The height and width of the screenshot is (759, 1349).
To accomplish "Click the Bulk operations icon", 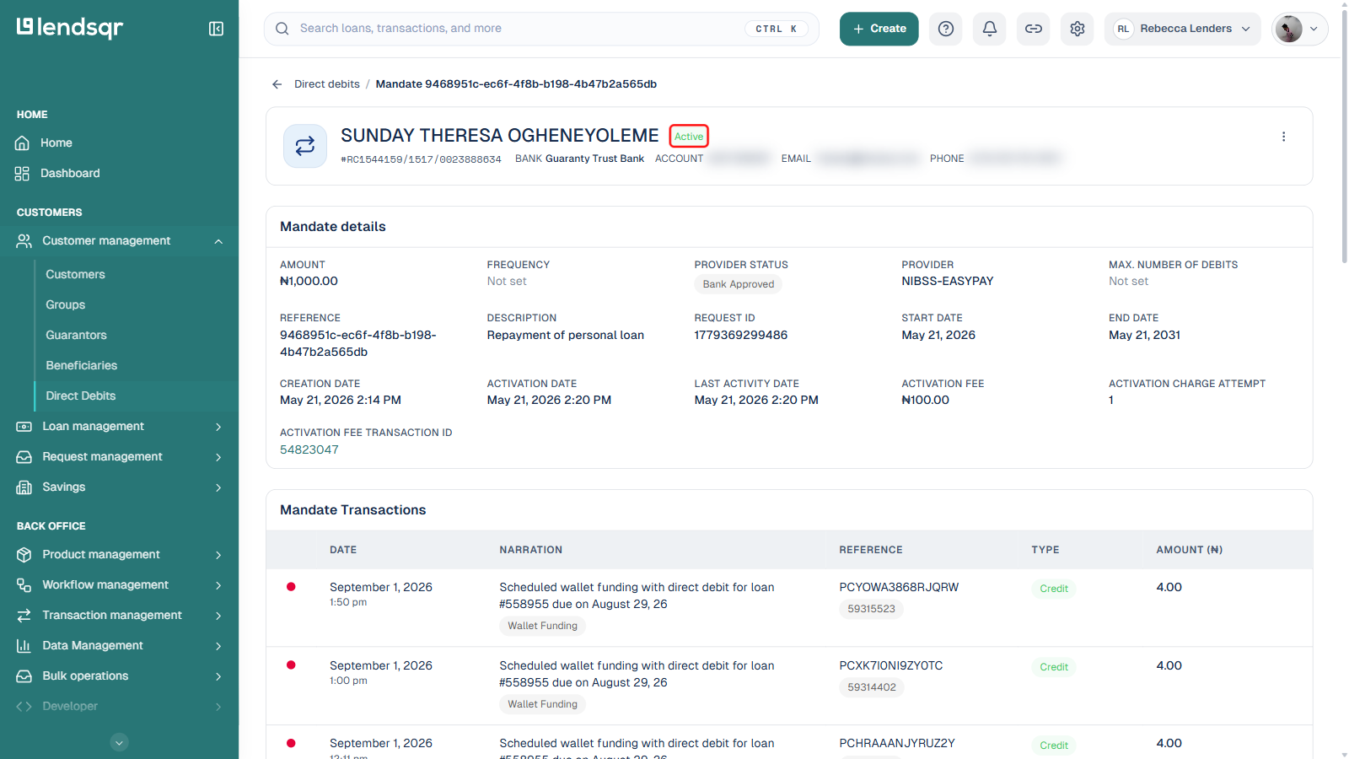I will [24, 676].
